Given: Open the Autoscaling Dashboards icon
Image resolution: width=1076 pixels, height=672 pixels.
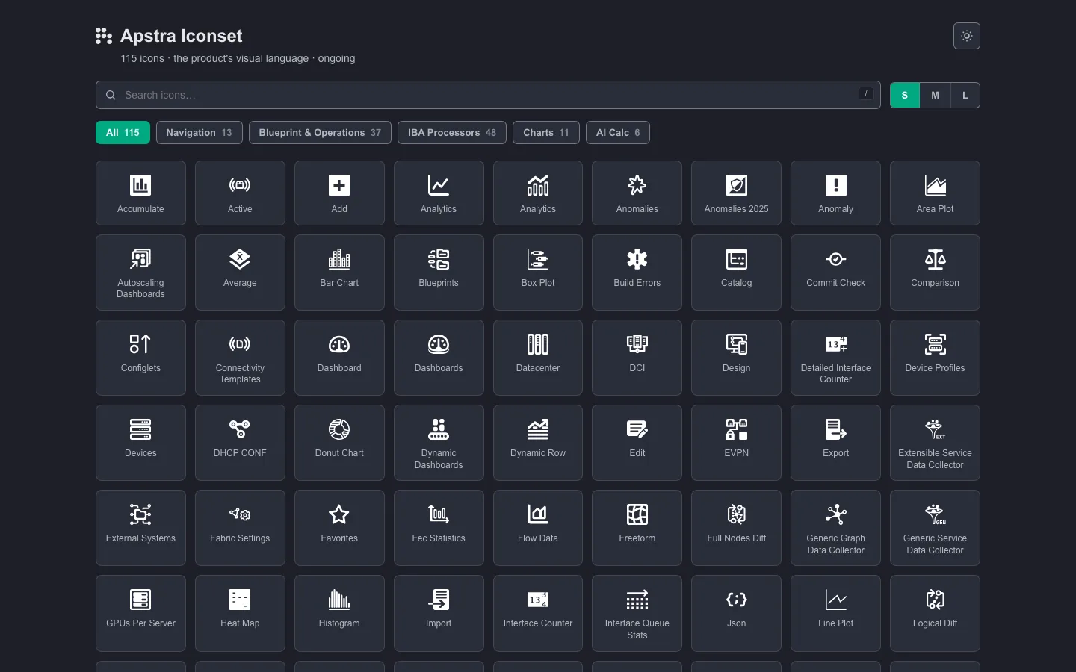Looking at the screenshot, I should [x=140, y=273].
